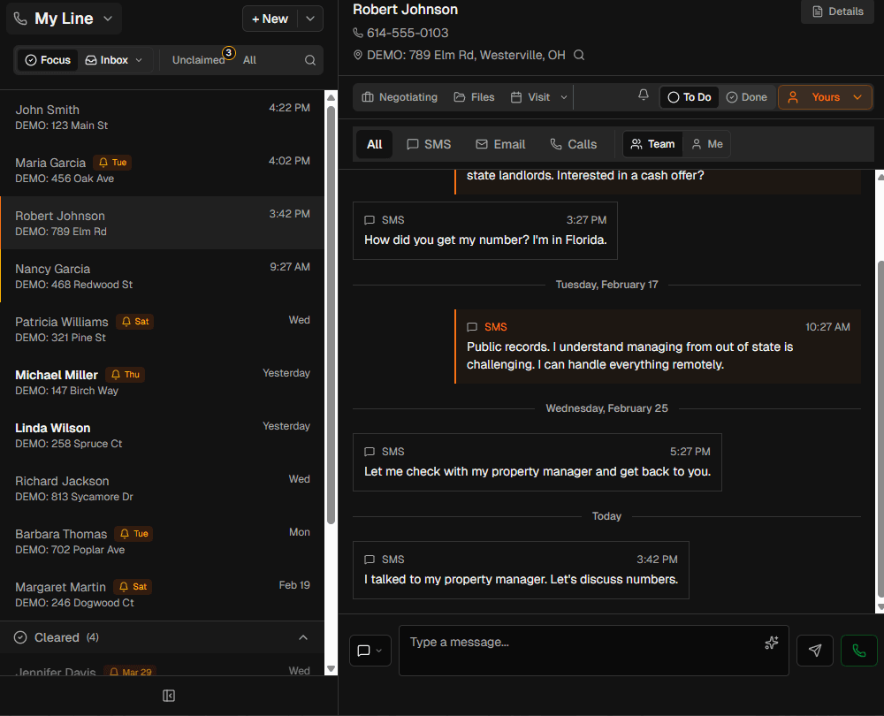The image size is (884, 716).
Task: Start a call with green phone button
Action: 858,651
